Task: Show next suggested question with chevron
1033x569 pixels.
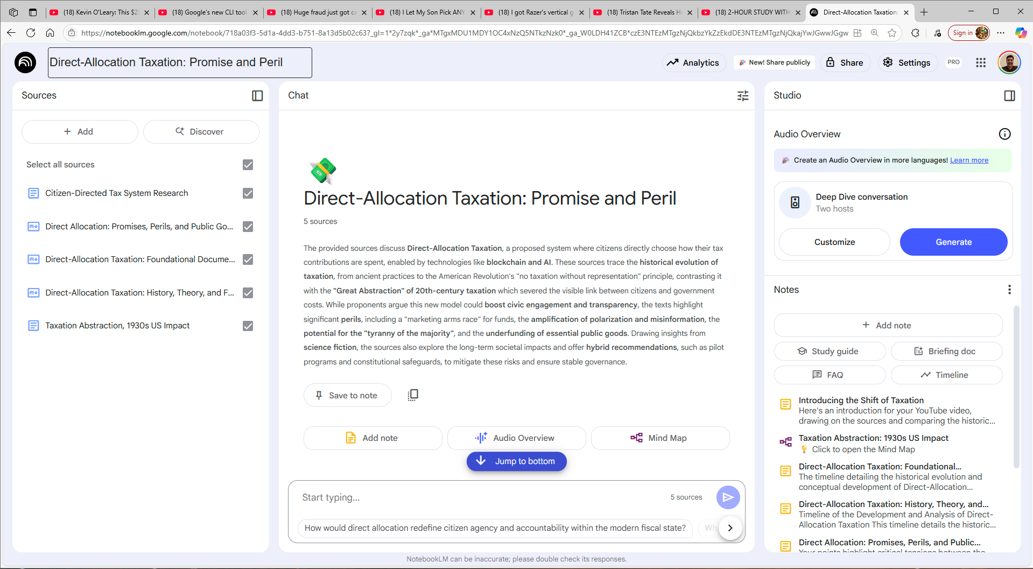Action: [730, 528]
